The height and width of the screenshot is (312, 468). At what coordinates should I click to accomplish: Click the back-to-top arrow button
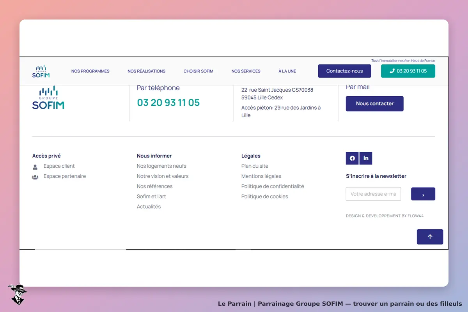click(x=430, y=237)
